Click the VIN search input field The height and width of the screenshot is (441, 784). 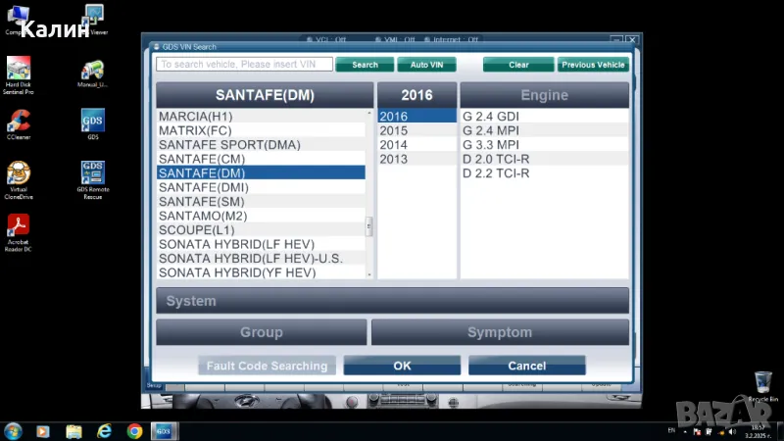243,65
